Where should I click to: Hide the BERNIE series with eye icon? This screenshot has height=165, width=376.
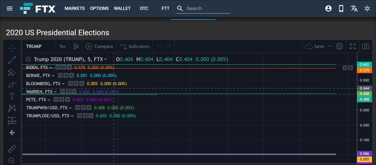[60, 76]
